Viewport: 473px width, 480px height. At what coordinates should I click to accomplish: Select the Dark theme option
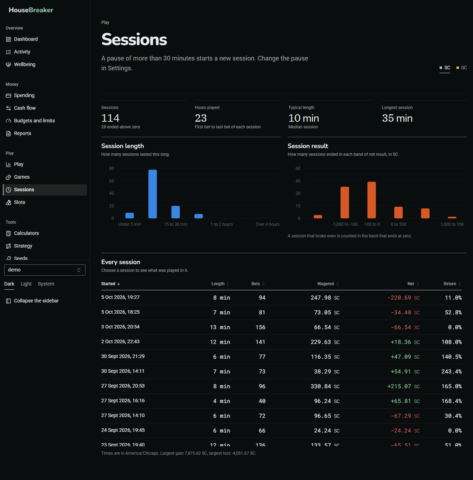click(x=9, y=284)
